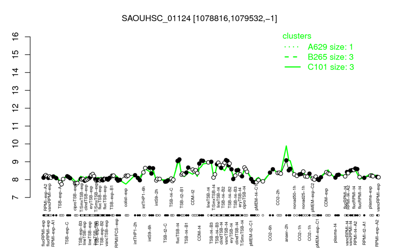Click the 'intS9-6h' condition label
Image resolution: width=402 pixels, height=251 pixels.
pyautogui.click(x=150, y=233)
